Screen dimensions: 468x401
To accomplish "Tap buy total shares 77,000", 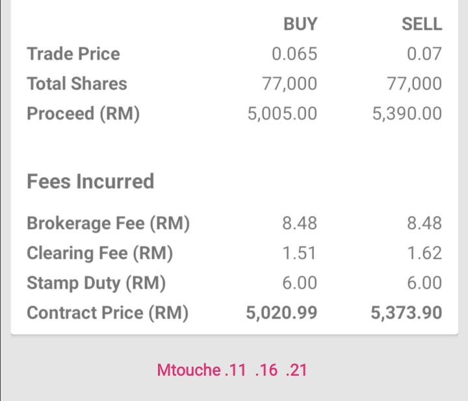I will click(x=289, y=84).
